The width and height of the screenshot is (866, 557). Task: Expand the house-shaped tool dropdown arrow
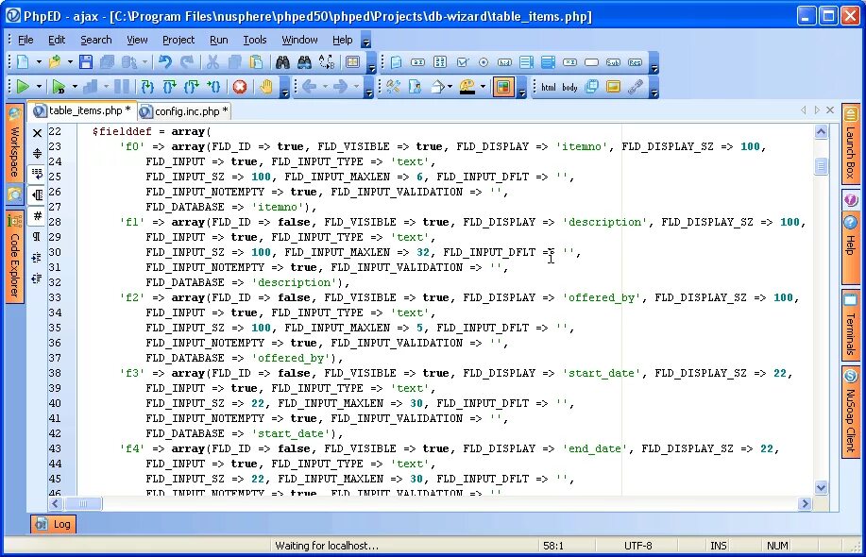[x=450, y=87]
